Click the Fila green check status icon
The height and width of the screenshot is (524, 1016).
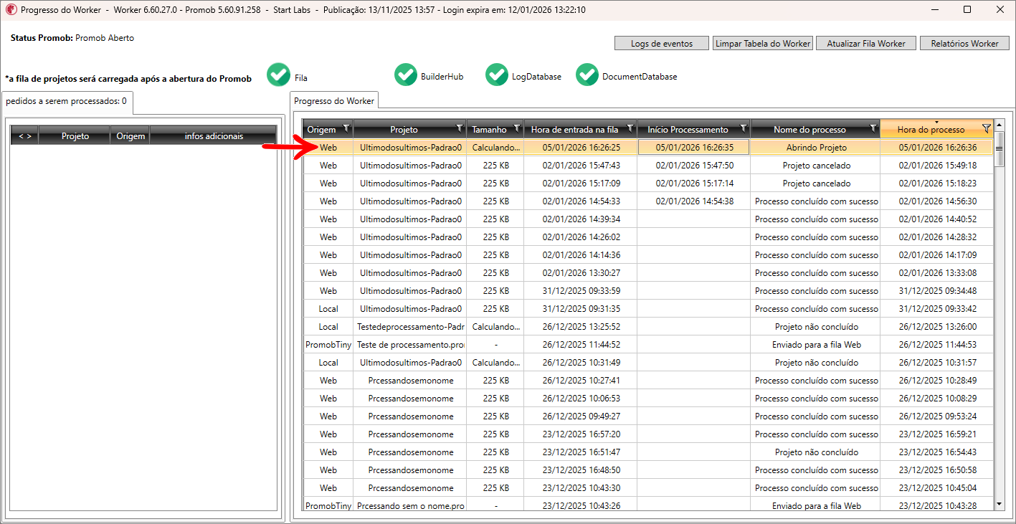click(x=278, y=75)
